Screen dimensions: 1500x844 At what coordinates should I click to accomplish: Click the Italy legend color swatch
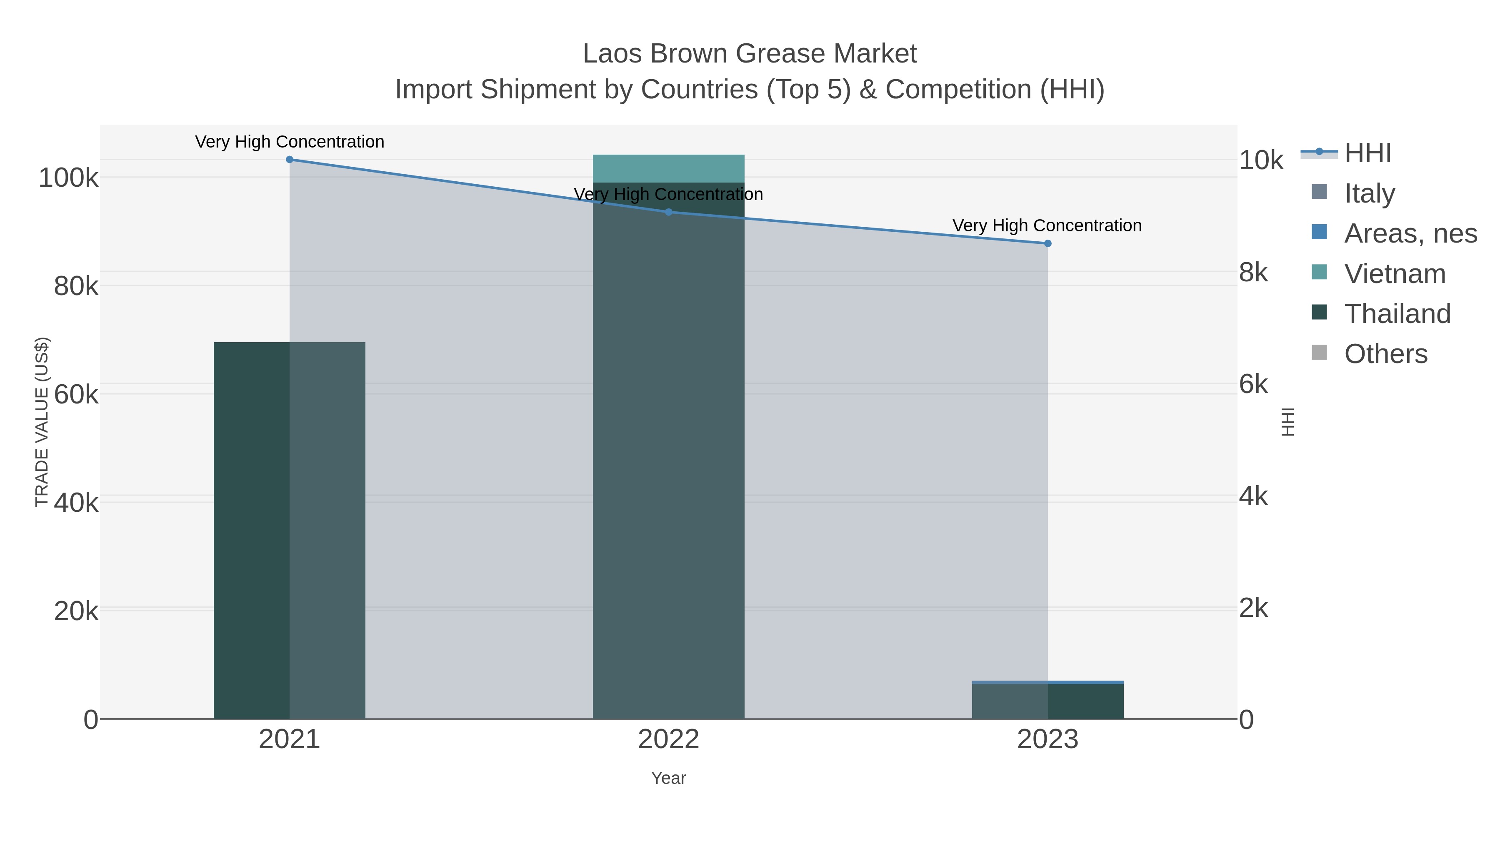coord(1319,192)
